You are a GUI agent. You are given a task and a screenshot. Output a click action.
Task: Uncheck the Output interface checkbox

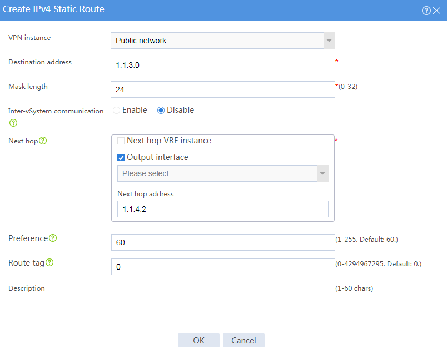coord(121,157)
